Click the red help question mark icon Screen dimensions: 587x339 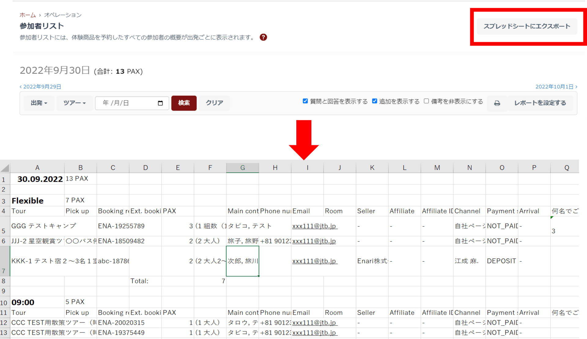pyautogui.click(x=263, y=37)
